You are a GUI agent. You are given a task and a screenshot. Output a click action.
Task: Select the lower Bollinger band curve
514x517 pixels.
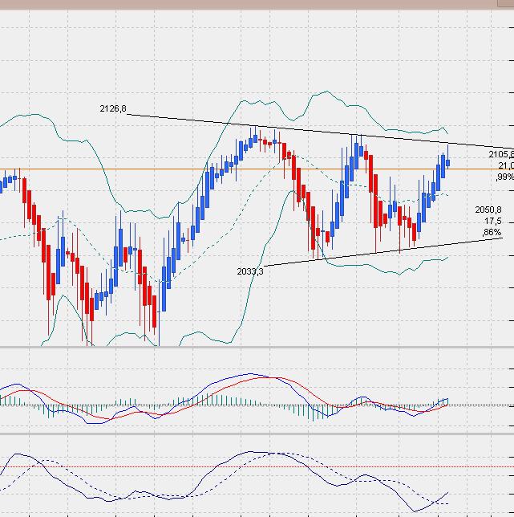click(x=385, y=273)
